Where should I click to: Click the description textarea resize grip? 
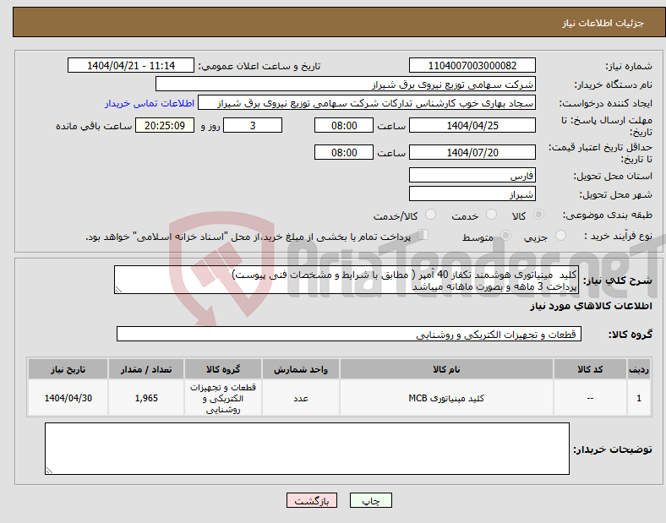pos(118,290)
